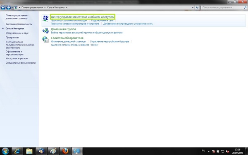The height and width of the screenshot is (155, 248).
Task: Click the magnifier icon in the search box
Action: [x=245, y=7]
